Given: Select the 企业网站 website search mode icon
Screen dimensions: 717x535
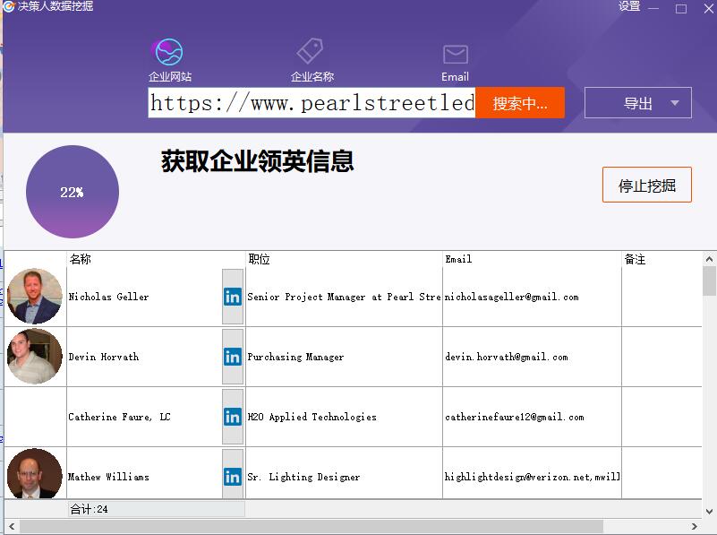Looking at the screenshot, I should tap(167, 53).
